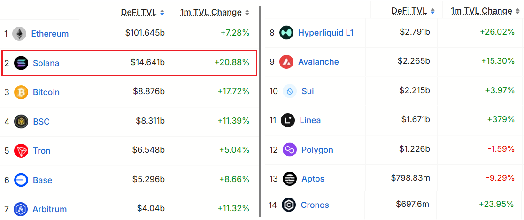Screen dimensions: 524x220
Task: Open the Base chain link
Action: [x=42, y=180]
